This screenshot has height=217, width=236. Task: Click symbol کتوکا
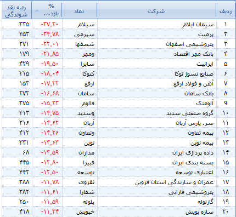(88, 74)
